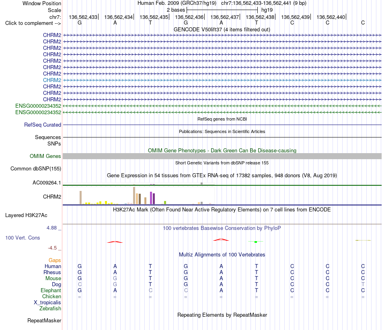
Task: Click the 'AC009264.1' gene label
Action: 47,182
